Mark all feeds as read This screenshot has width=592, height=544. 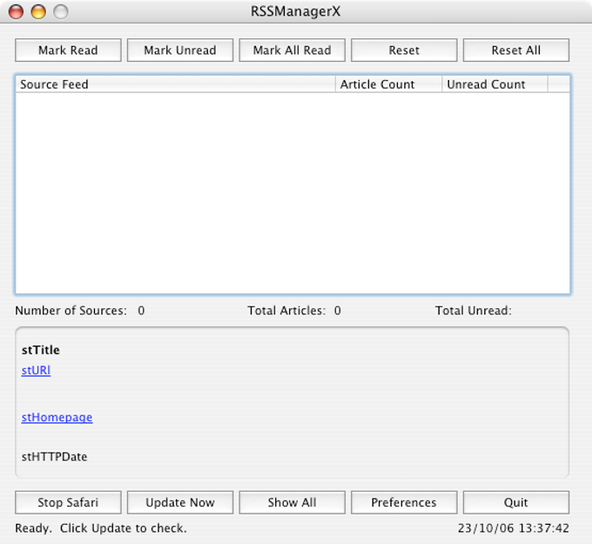(292, 50)
